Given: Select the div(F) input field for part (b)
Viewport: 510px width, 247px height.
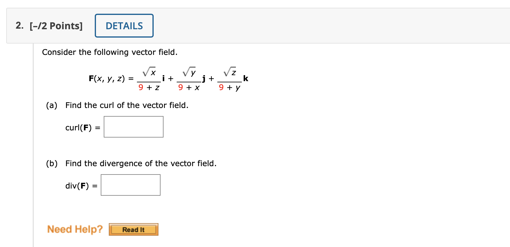Looking at the screenshot, I should pyautogui.click(x=130, y=185).
